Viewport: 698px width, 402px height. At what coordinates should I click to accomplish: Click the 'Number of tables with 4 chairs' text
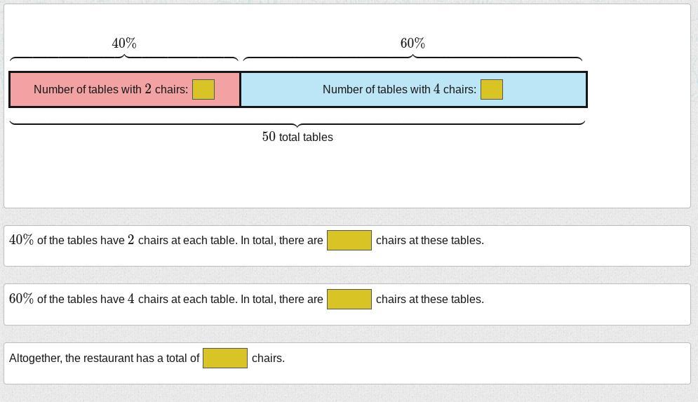[x=399, y=90]
